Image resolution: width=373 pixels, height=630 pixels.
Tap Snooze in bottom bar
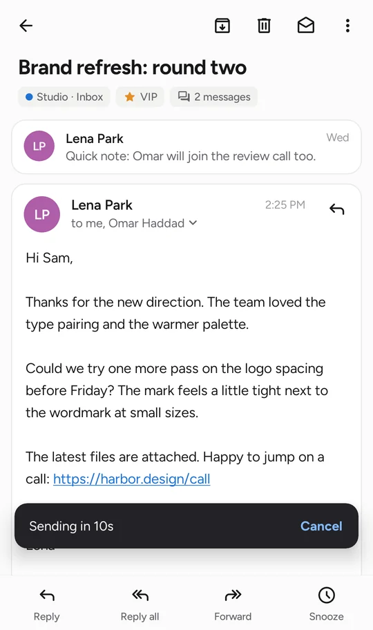[x=326, y=604]
